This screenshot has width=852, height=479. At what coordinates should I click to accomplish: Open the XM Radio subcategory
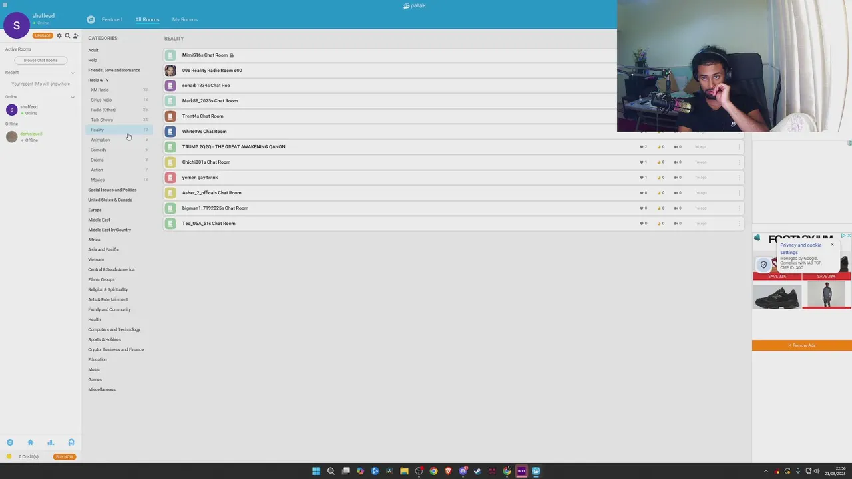point(100,90)
